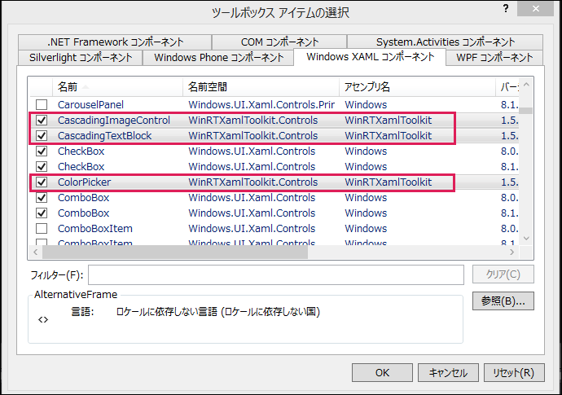
Task: Click the list scroll down arrow
Action: (x=526, y=239)
